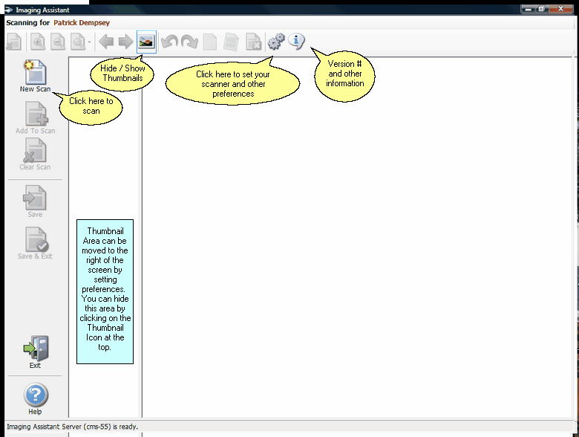Click the Add To Scan icon
Screen dimensions: 579x437
pos(35,114)
